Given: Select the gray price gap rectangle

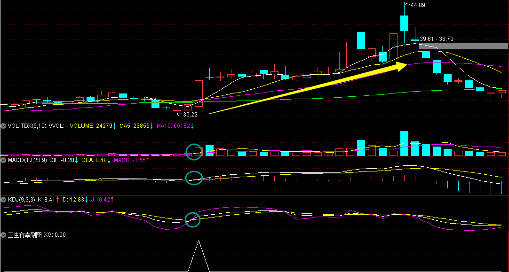Looking at the screenshot, I should coord(463,46).
